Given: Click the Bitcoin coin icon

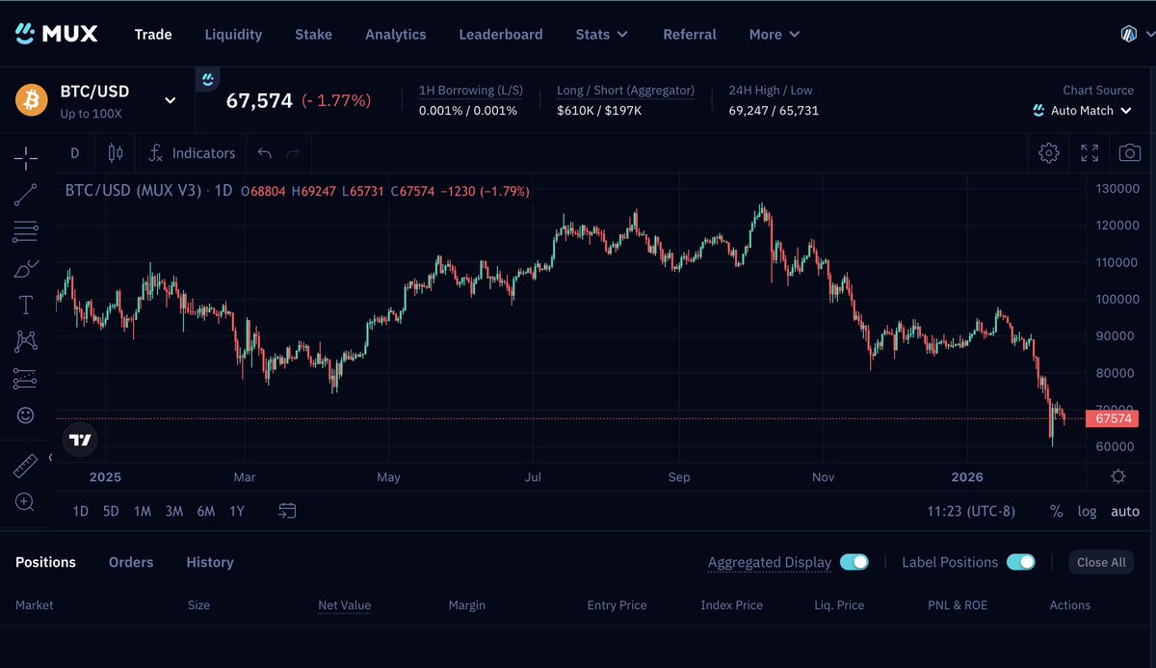Looking at the screenshot, I should click(x=32, y=100).
